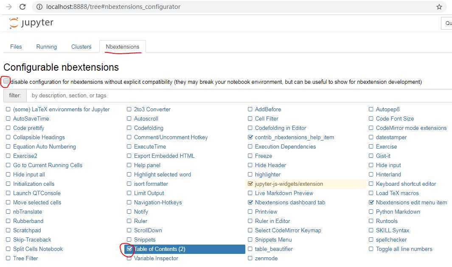Enable the Variable Inspector checkbox

(x=129, y=258)
